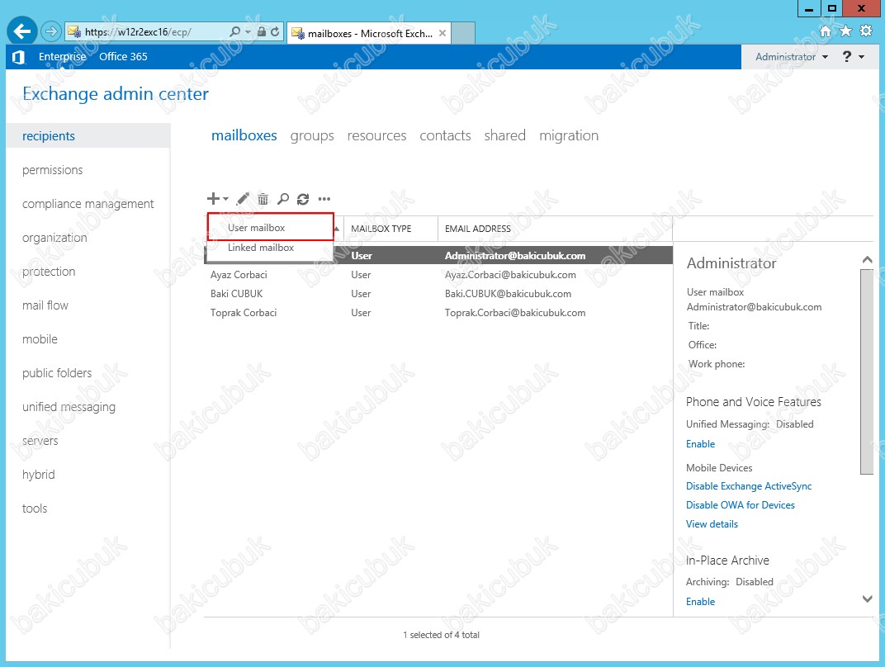Select the mailboxes tab
885x667 pixels.
[244, 136]
